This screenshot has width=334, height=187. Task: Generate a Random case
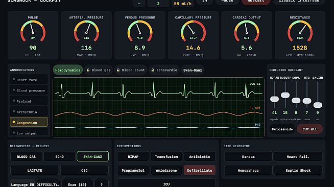tap(248, 156)
